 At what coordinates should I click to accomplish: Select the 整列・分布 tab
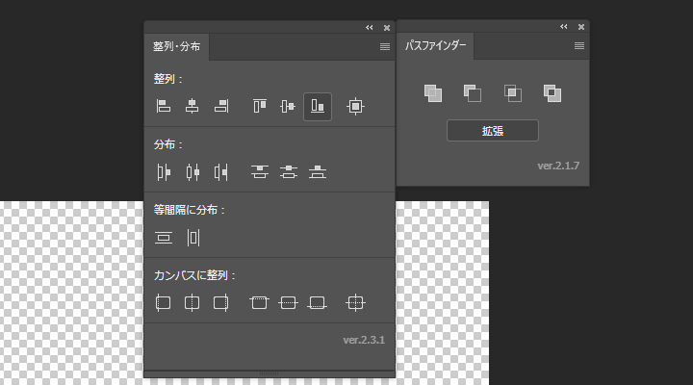176,46
